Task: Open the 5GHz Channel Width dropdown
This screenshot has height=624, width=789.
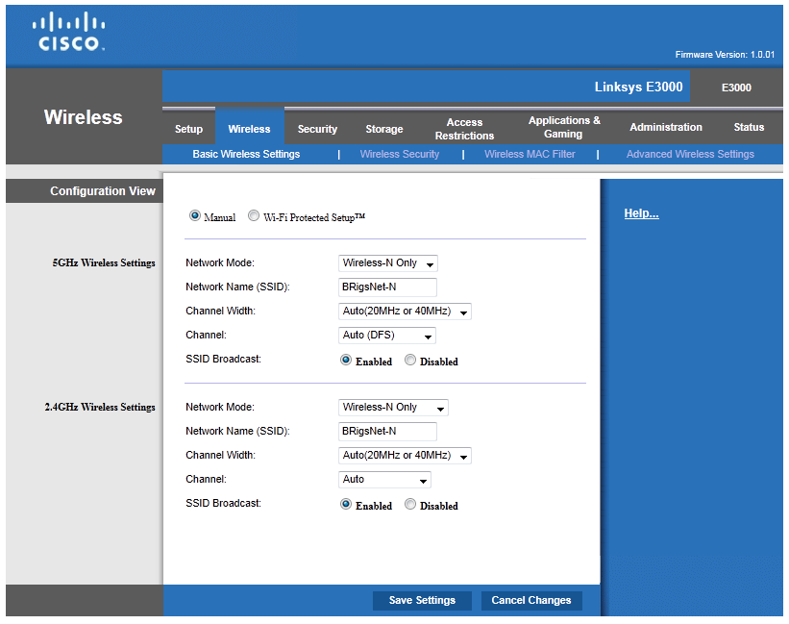Action: pyautogui.click(x=405, y=312)
